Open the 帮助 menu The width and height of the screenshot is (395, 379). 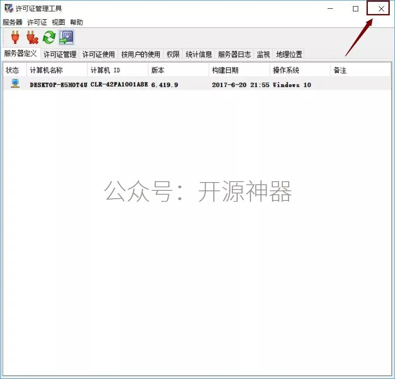pyautogui.click(x=76, y=22)
